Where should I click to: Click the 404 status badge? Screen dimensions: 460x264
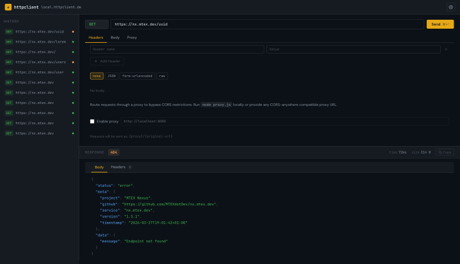(x=114, y=152)
